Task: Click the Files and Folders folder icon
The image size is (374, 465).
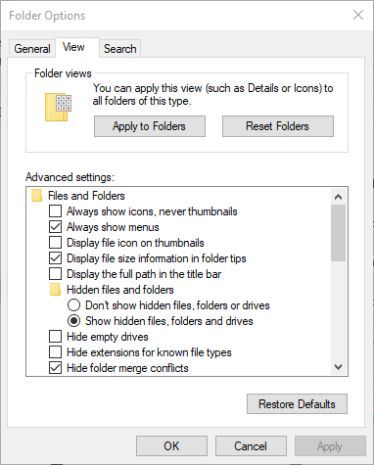Action: [37, 196]
